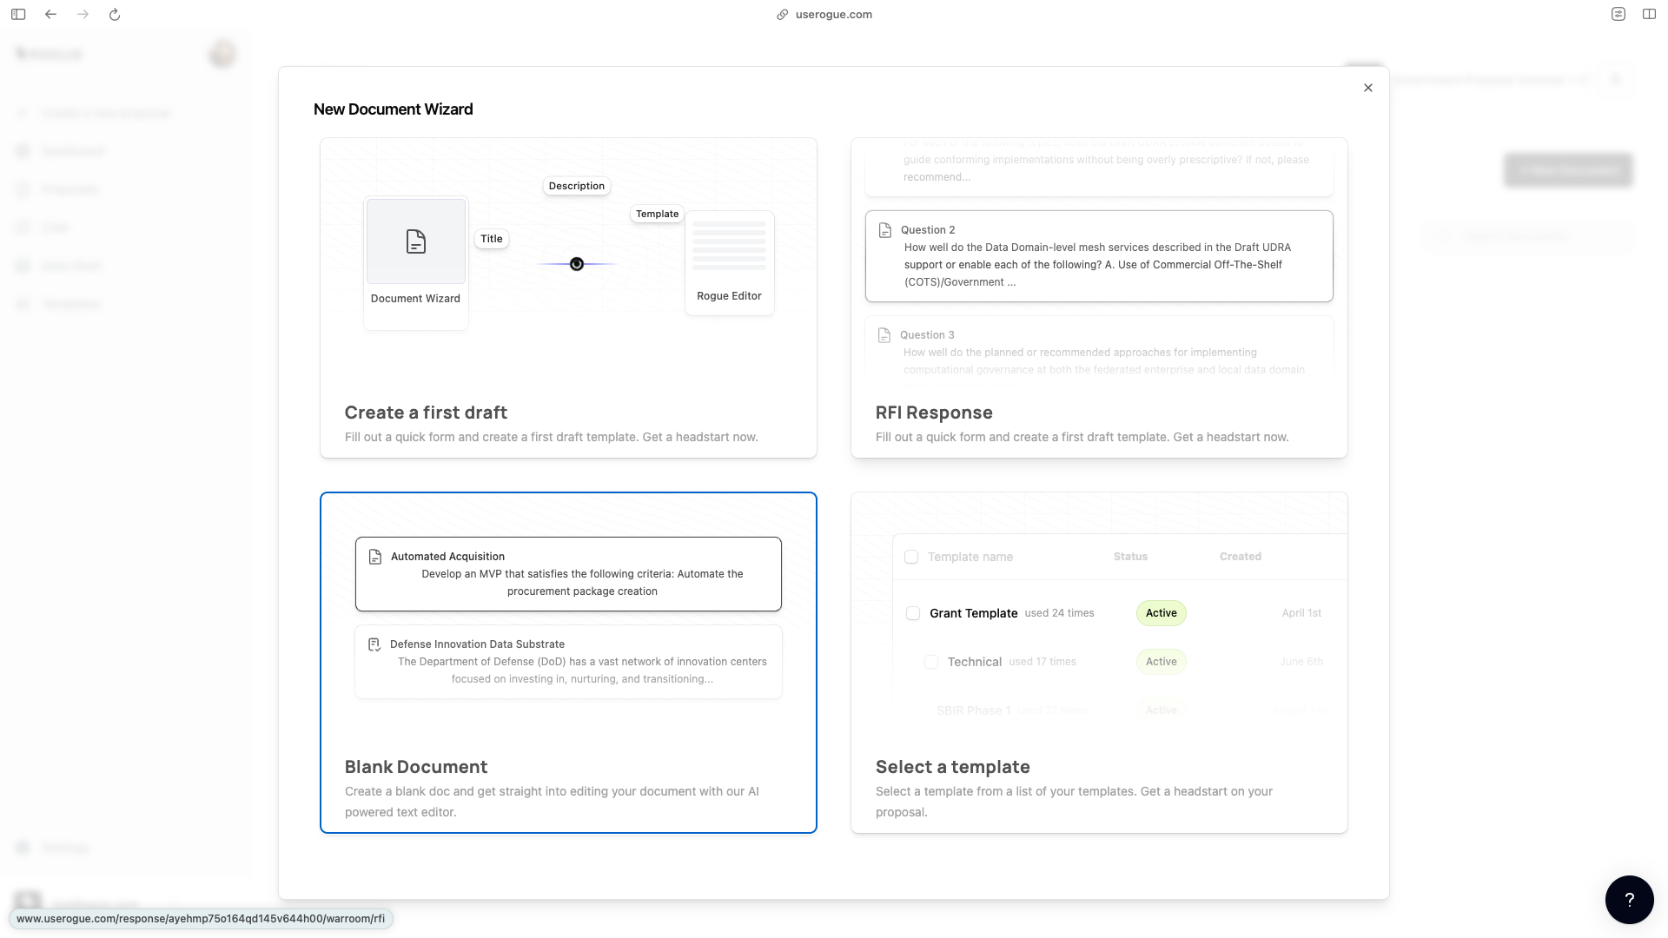Viewport: 1668px width, 938px height.
Task: Click the userogue.com address bar
Action: [832, 14]
